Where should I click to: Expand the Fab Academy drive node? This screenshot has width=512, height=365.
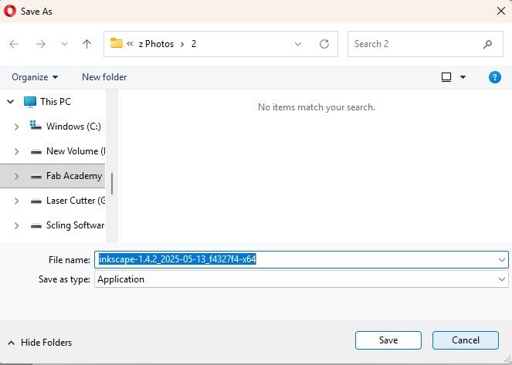coord(16,176)
